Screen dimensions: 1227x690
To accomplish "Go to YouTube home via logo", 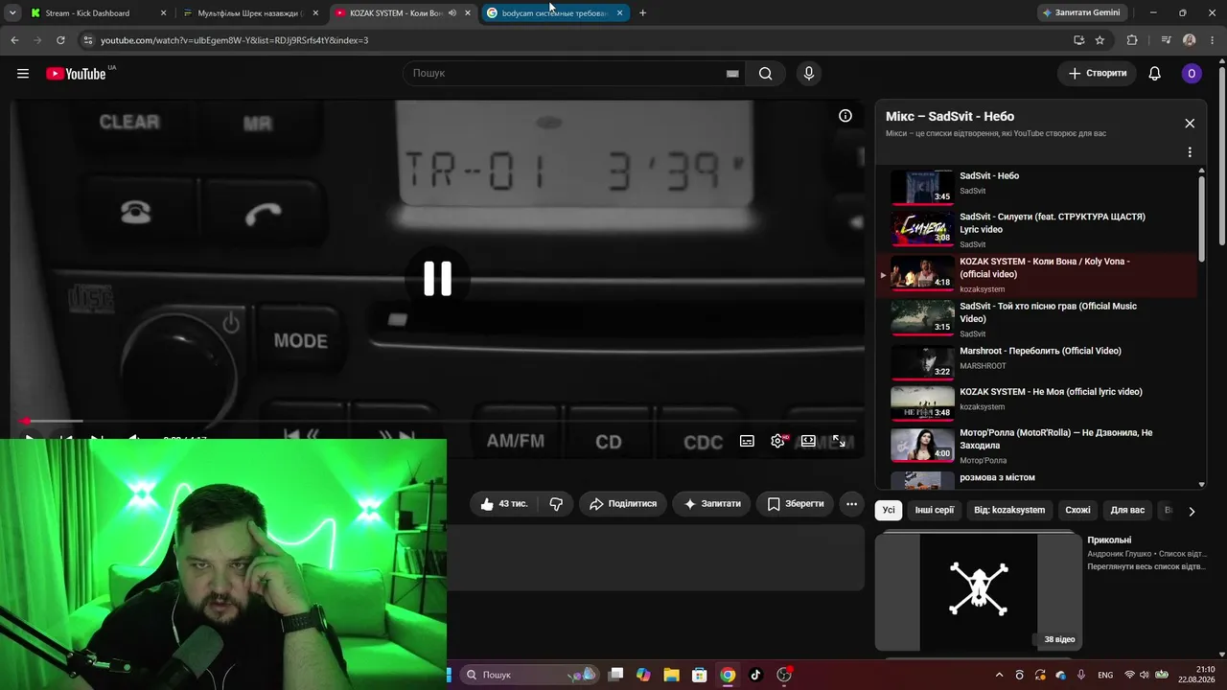I will [x=76, y=74].
